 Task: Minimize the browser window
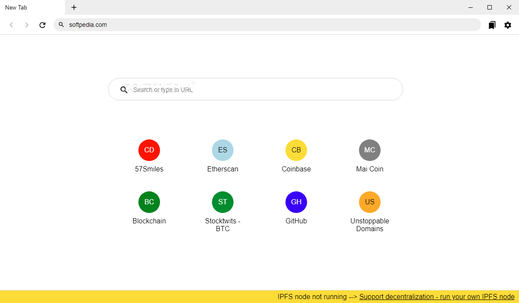pyautogui.click(x=470, y=7)
